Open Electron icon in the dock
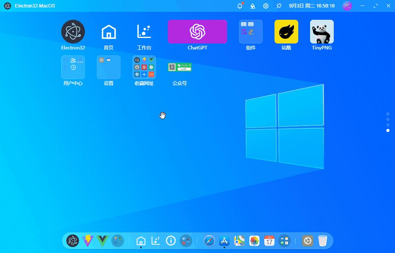The width and height of the screenshot is (395, 253). pyautogui.click(x=73, y=241)
